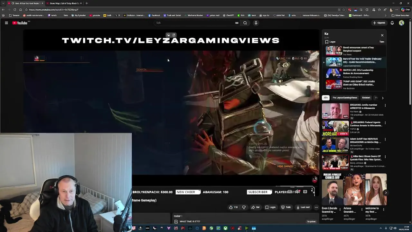The height and width of the screenshot is (232, 412).
Task: Open Adam Schiff NERVOUS BREAKDOWN video
Action: (x=352, y=145)
